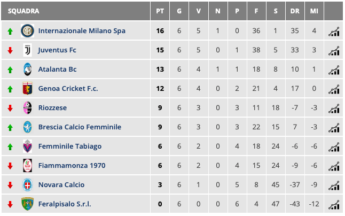Open the Brescia Calcio Femminile team link
345x216 pixels.
tap(80, 127)
